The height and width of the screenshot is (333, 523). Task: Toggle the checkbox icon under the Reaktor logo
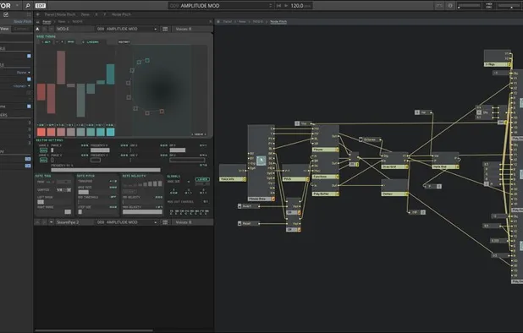point(6,14)
